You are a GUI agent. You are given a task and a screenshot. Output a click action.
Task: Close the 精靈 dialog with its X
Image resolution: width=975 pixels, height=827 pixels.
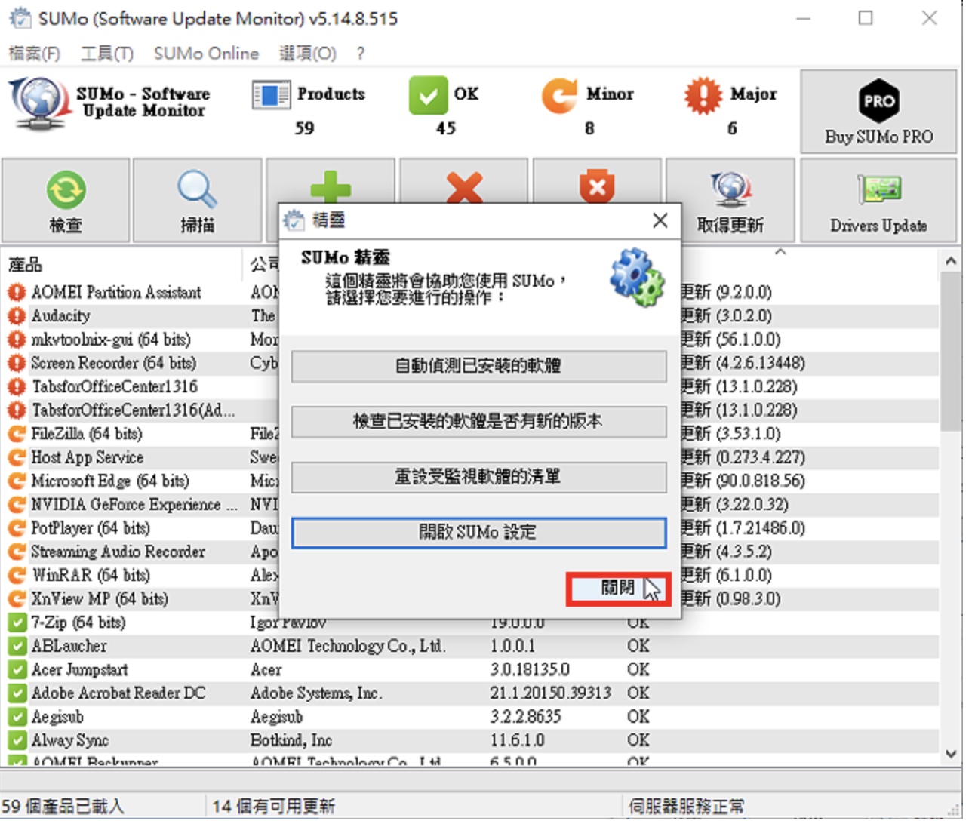coord(660,220)
